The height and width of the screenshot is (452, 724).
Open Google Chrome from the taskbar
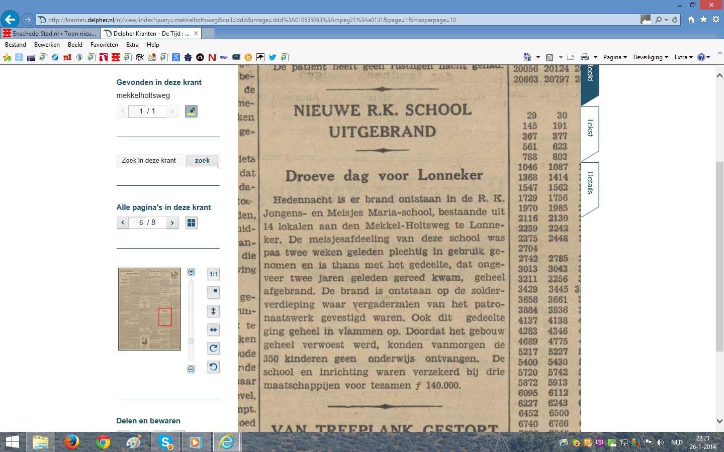[103, 442]
